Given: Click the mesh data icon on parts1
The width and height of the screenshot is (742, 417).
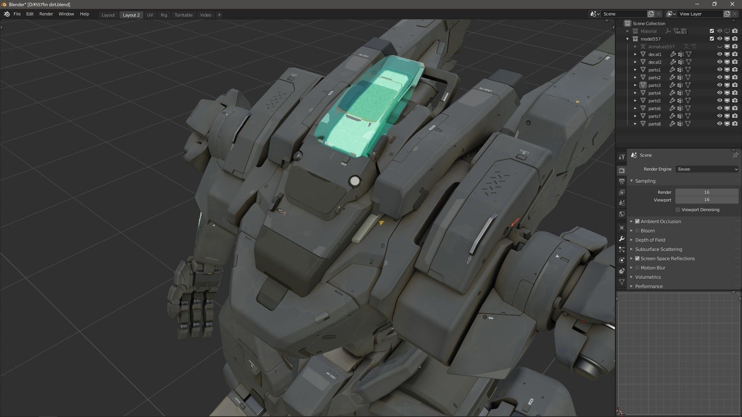Looking at the screenshot, I should 688,69.
